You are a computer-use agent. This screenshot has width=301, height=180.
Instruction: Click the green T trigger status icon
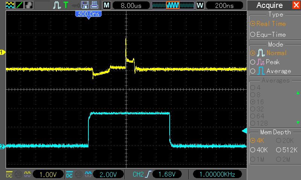coord(66,5)
